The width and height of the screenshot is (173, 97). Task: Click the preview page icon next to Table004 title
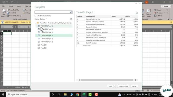pos(137,13)
